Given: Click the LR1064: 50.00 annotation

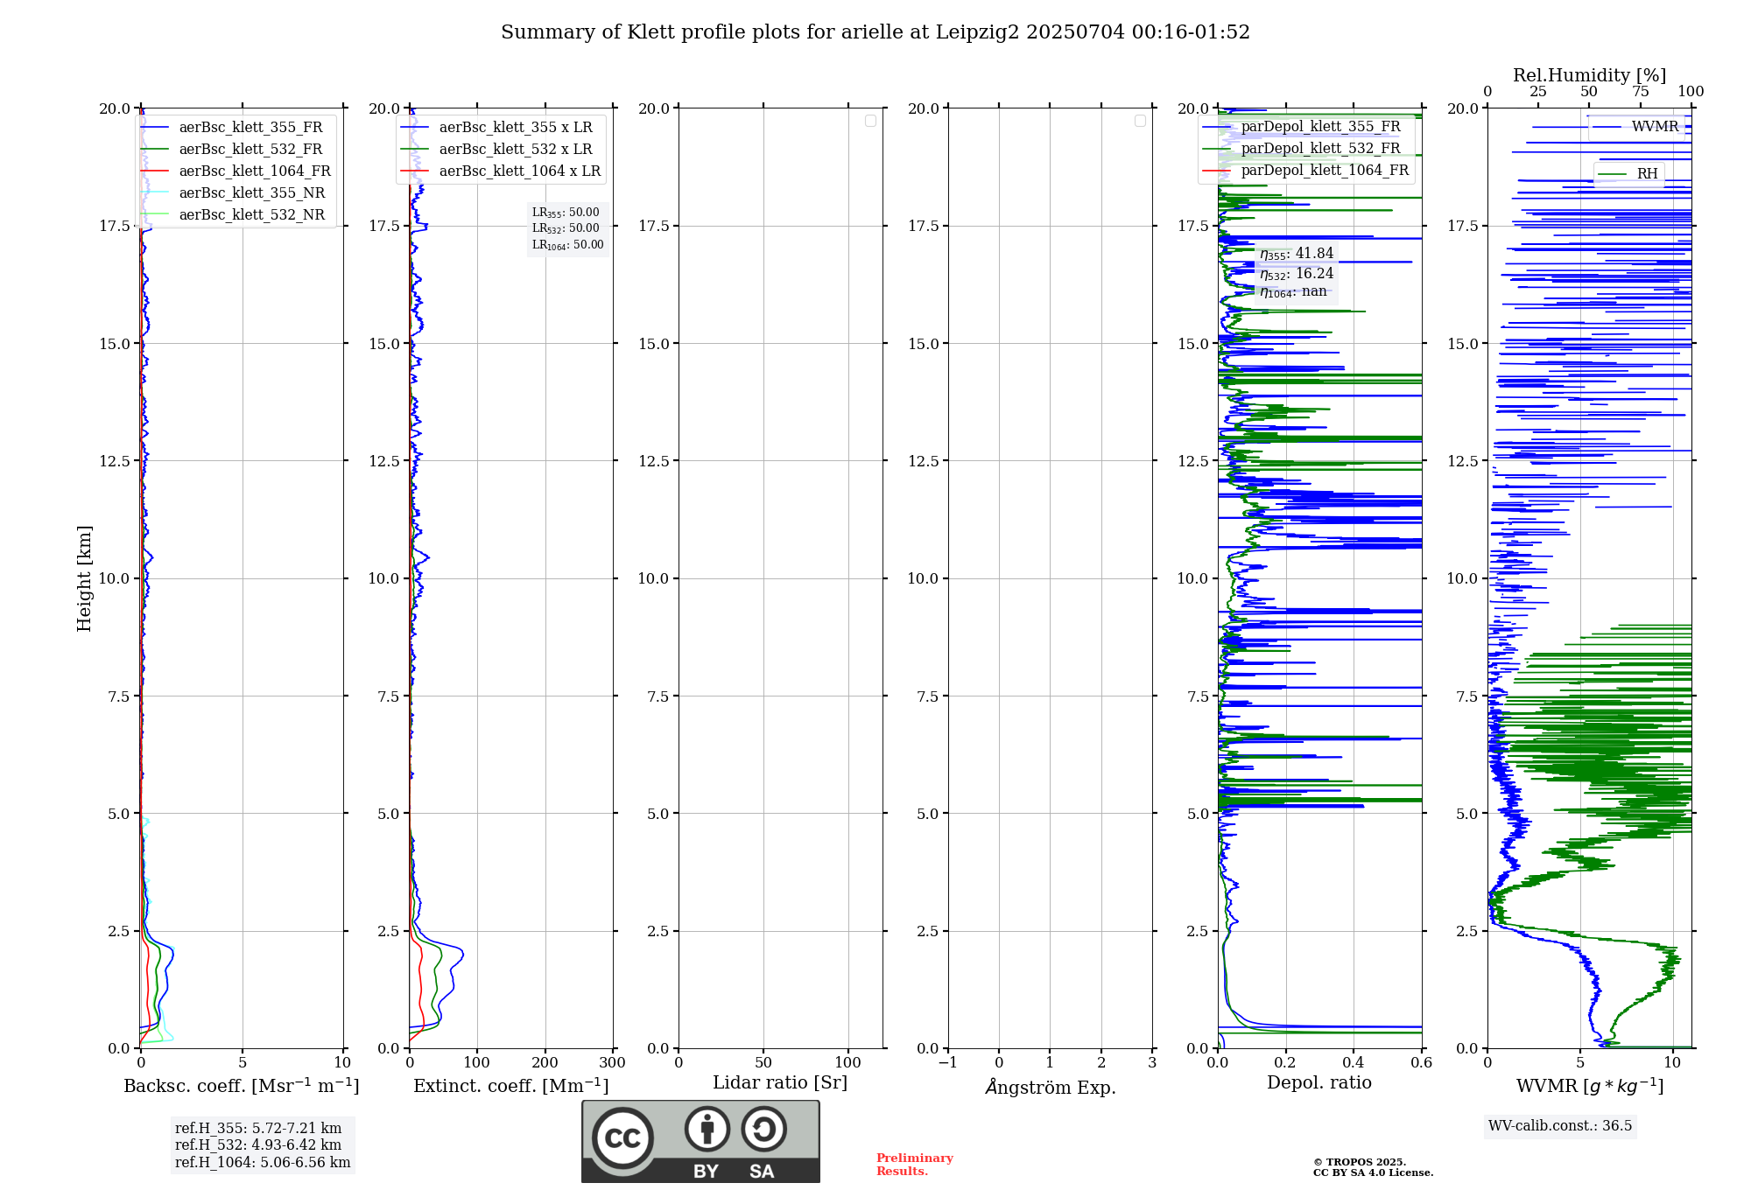Looking at the screenshot, I should coord(568,245).
